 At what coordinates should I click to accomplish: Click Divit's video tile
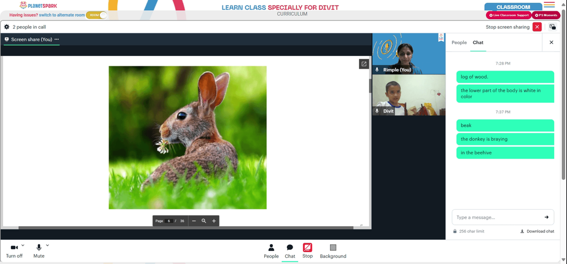(x=409, y=95)
